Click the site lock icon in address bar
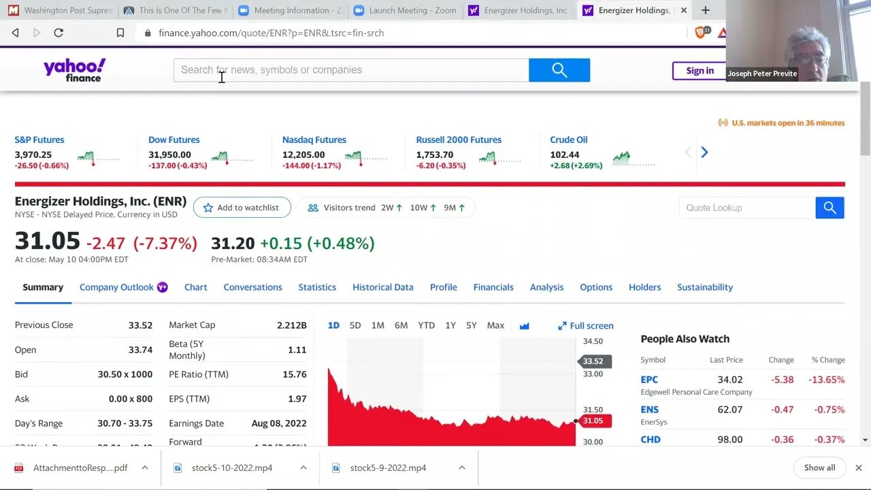 click(147, 33)
